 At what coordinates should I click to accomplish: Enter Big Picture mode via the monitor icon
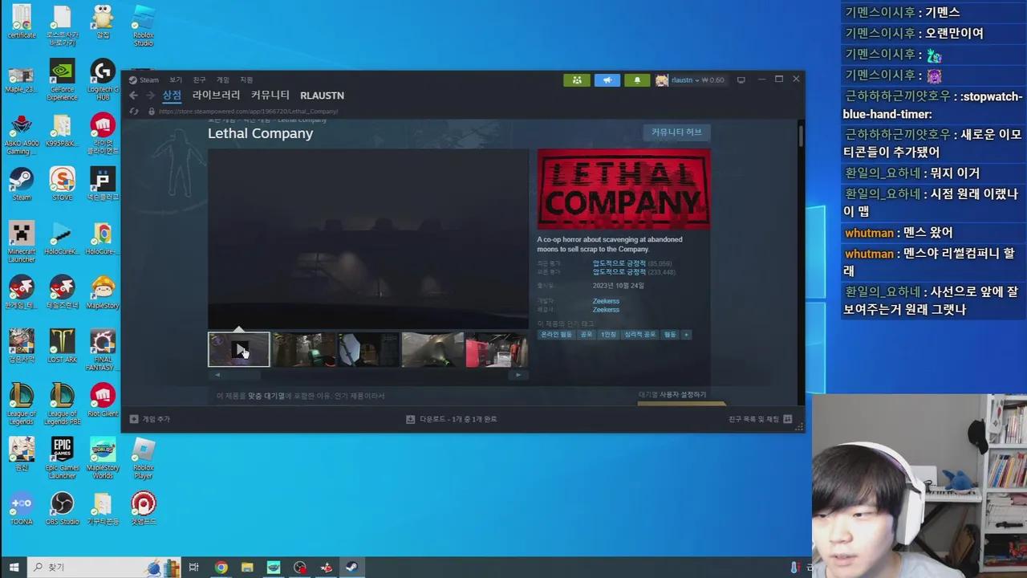tap(741, 79)
